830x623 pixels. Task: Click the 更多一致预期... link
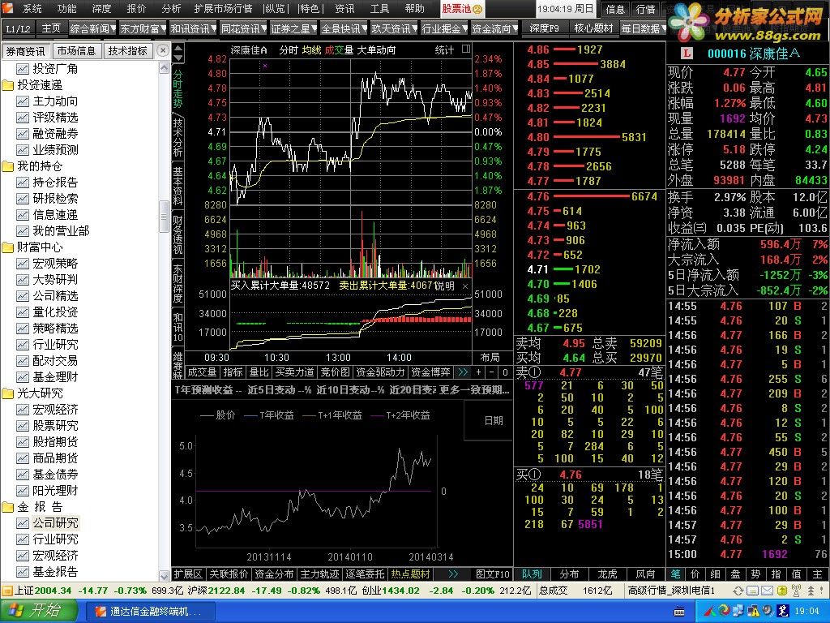[474, 390]
